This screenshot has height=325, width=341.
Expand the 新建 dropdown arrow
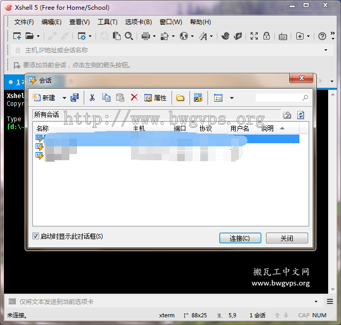[64, 98]
